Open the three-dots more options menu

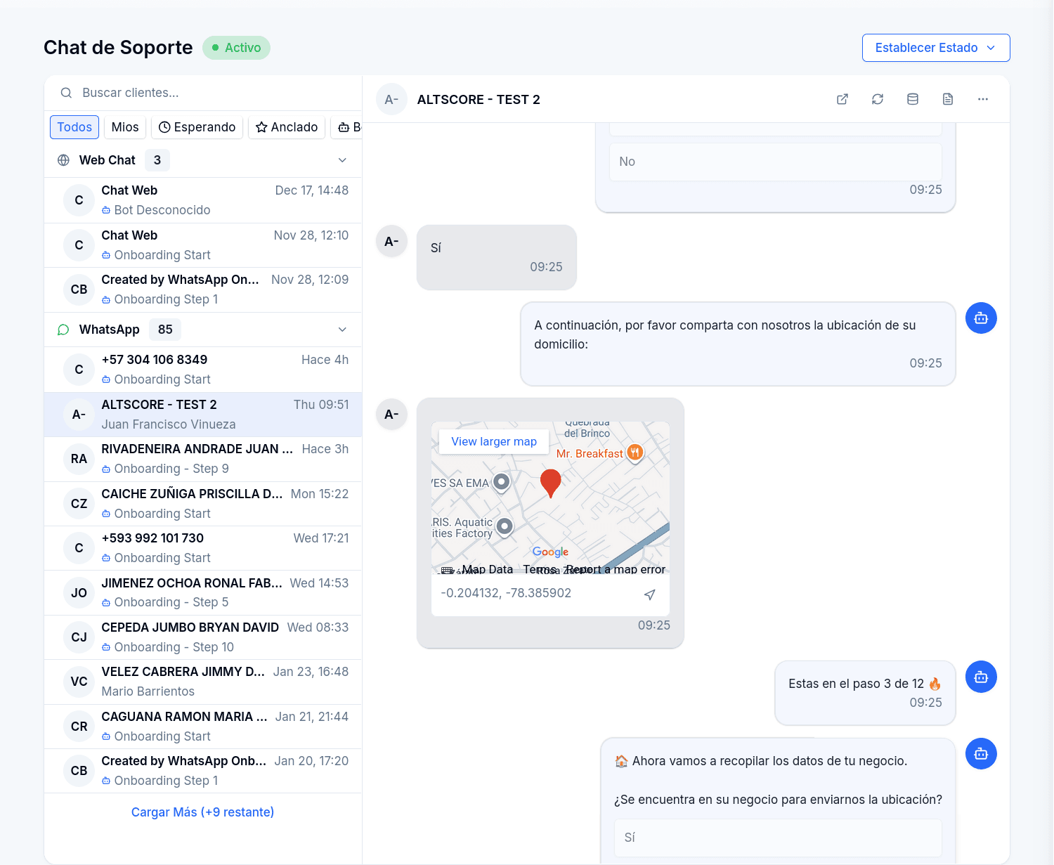(983, 99)
